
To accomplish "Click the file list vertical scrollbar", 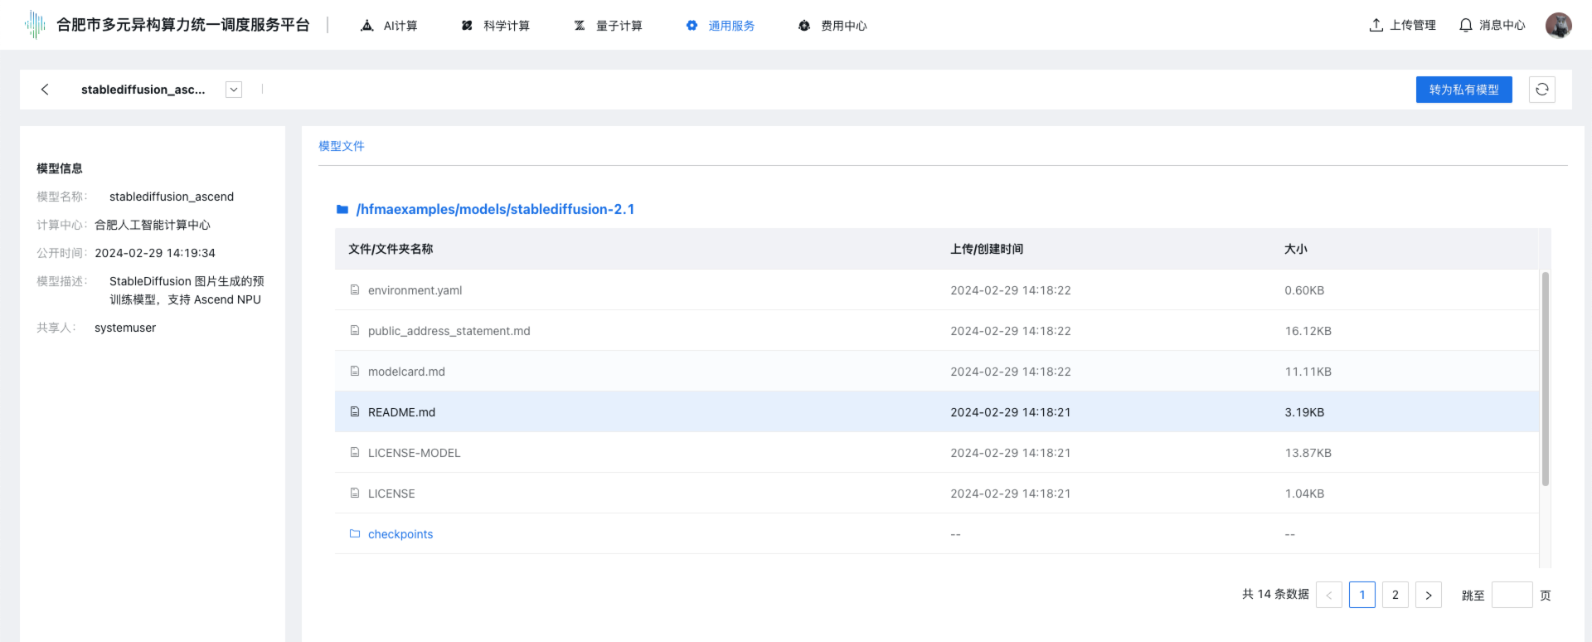I will [1545, 378].
